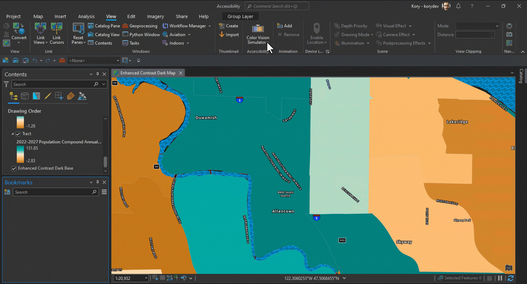Viewport: 527px width, 284px height.
Task: Open the Color Vision Simulator tool
Action: 258,30
